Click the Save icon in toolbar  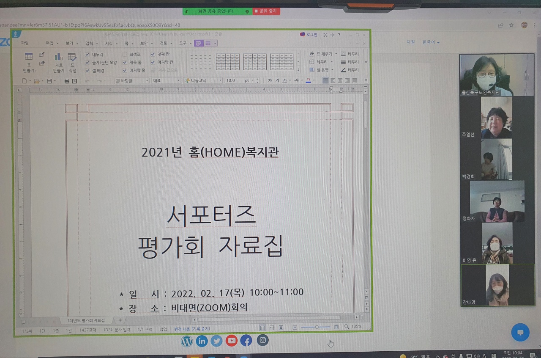tap(49, 81)
